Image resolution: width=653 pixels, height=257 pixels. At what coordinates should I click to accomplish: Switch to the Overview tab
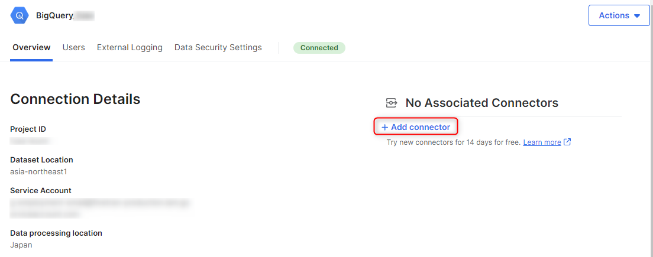coord(31,47)
